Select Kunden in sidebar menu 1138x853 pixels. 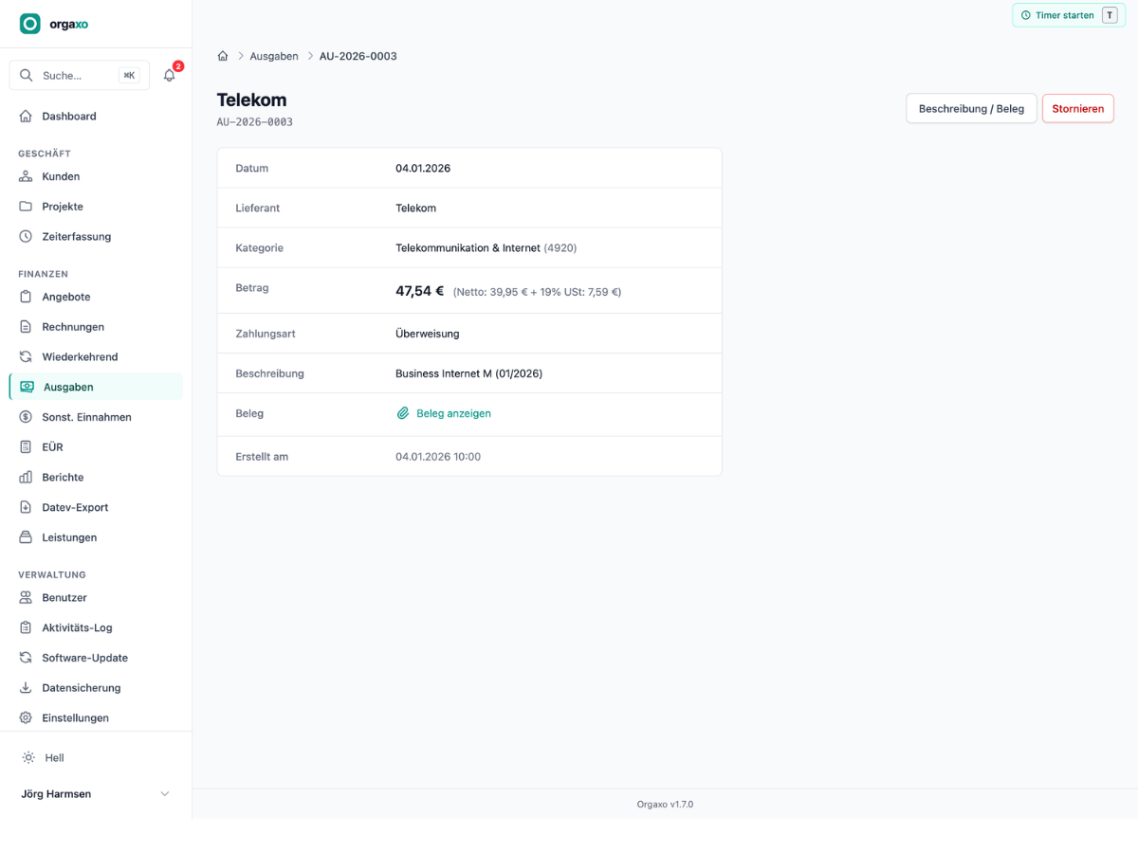tap(96, 176)
